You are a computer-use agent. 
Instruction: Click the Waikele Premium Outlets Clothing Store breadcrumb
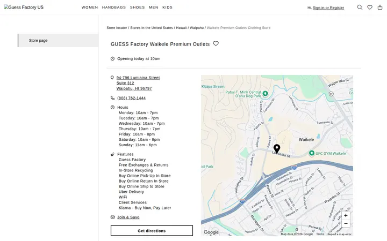click(239, 28)
